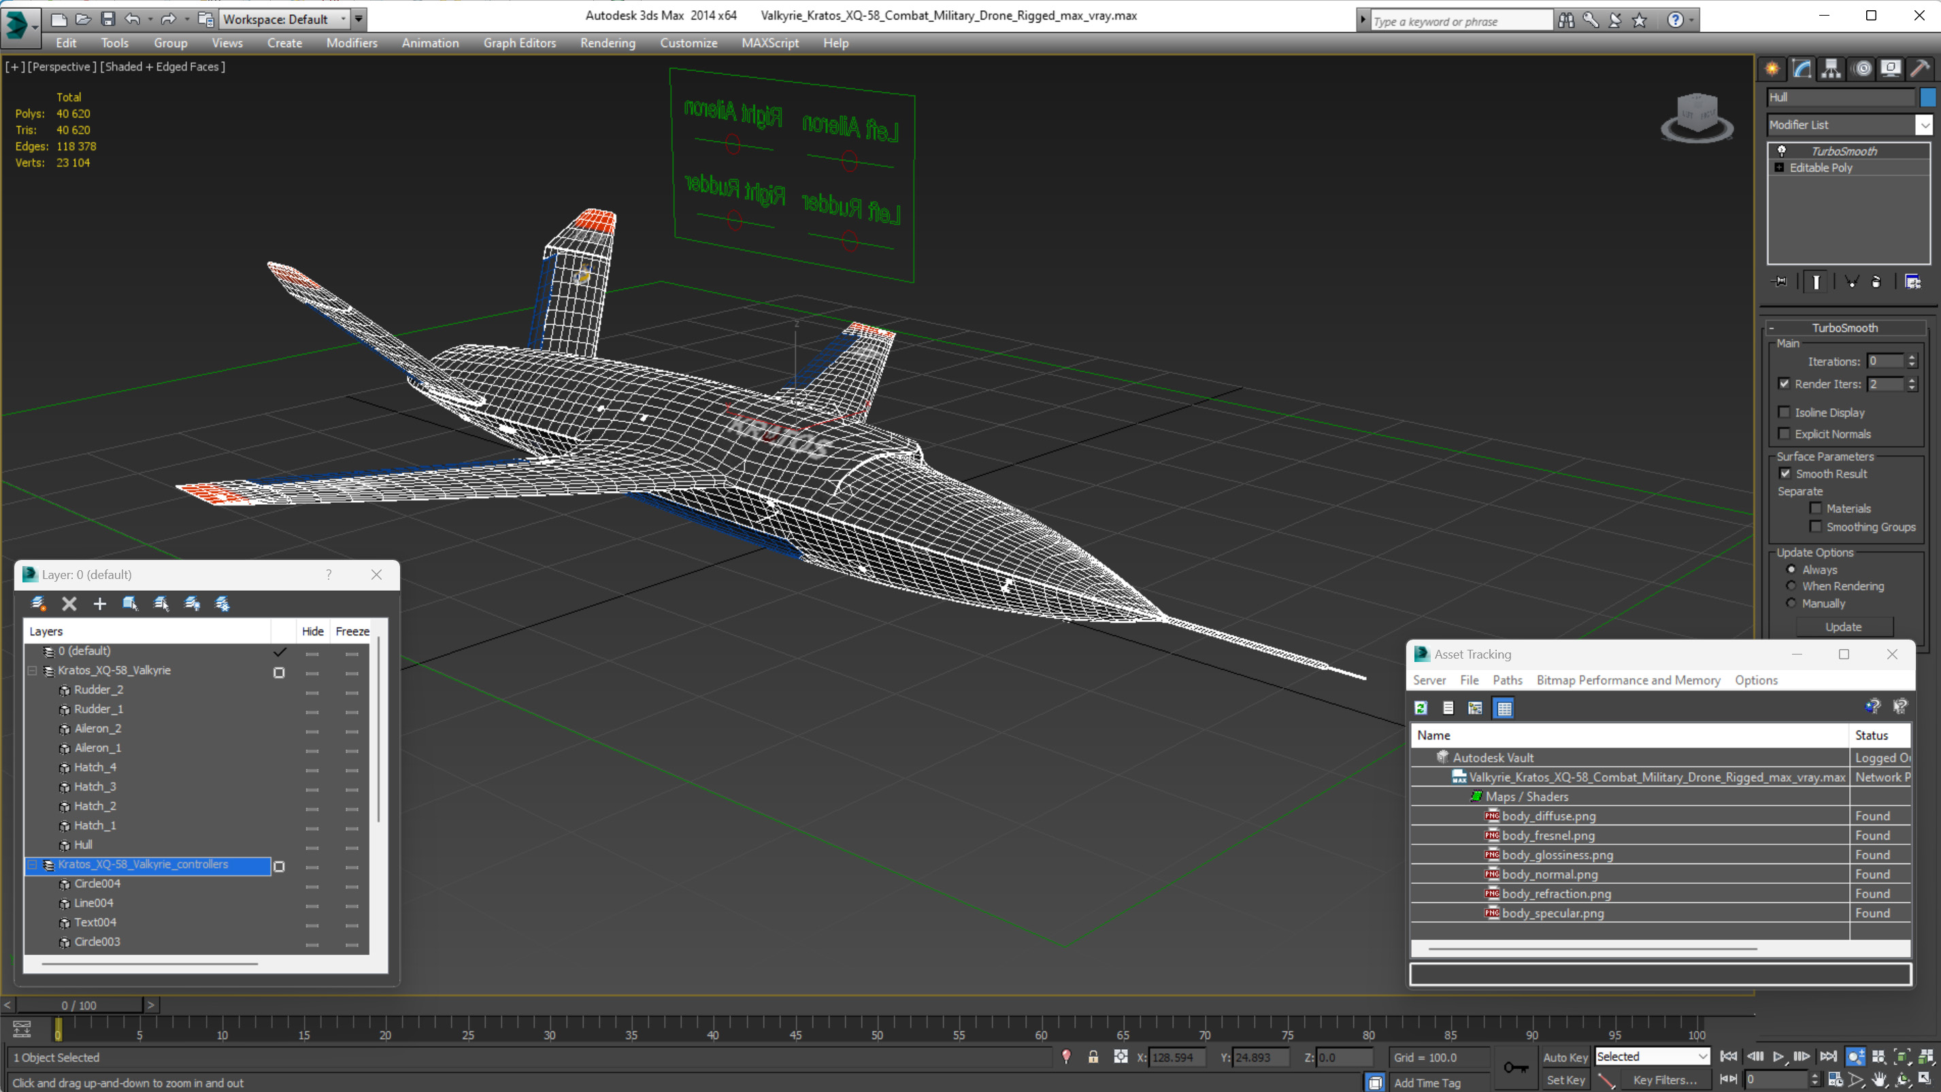Click Hull object color swatch
The width and height of the screenshot is (1941, 1092).
coord(1927,97)
